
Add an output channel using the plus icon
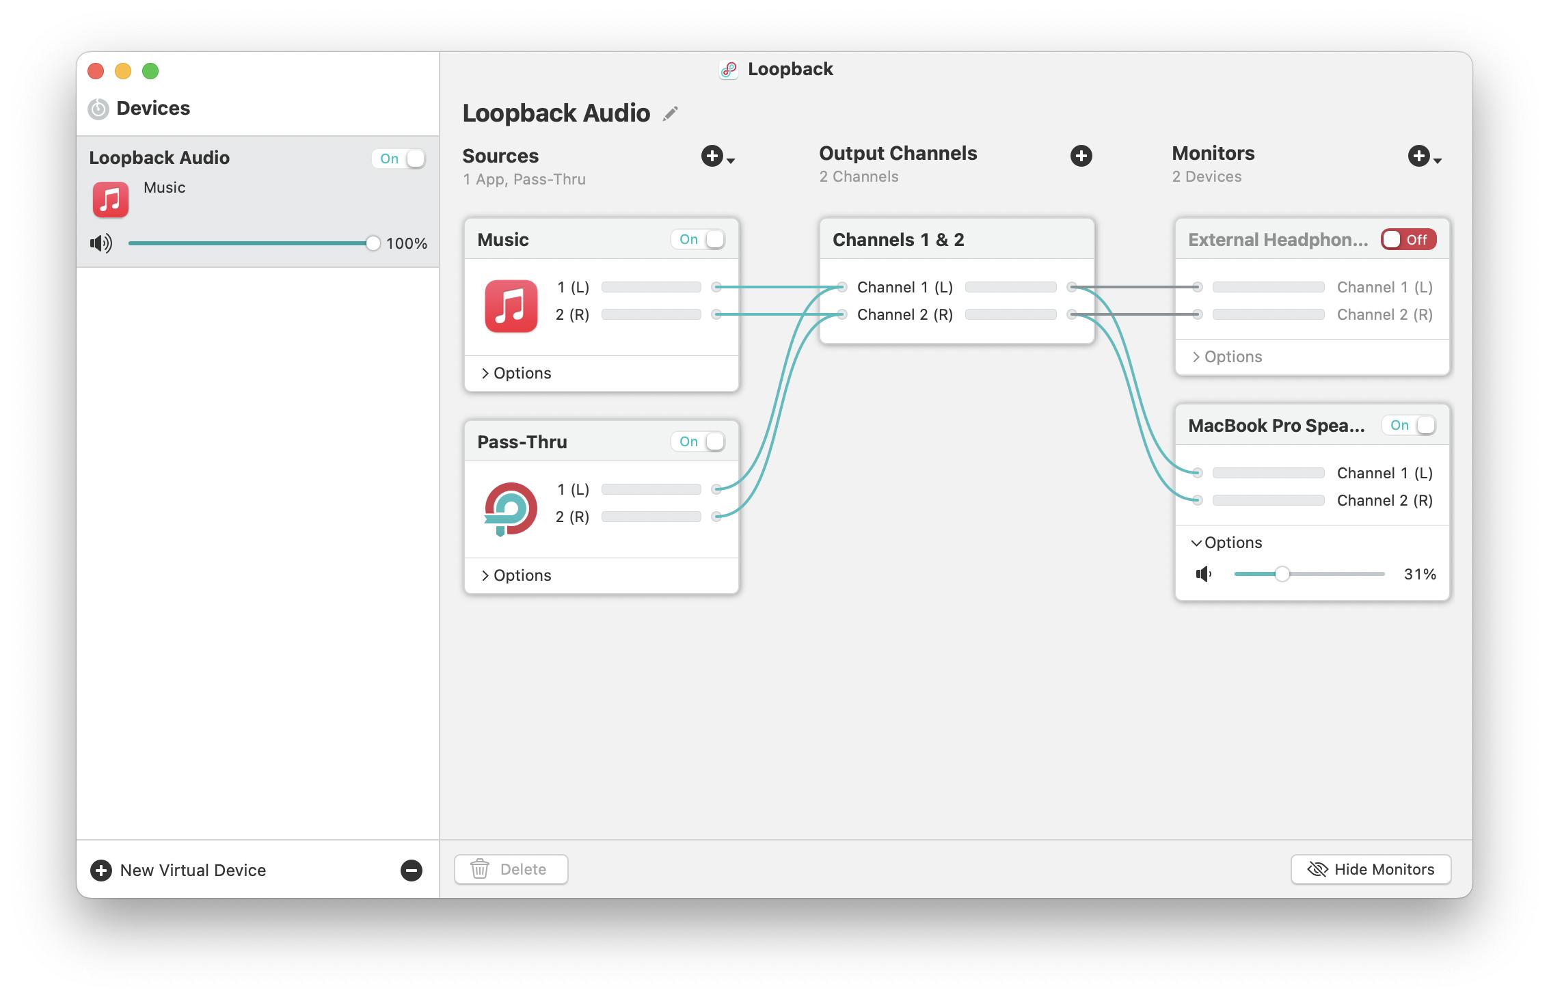1081,156
